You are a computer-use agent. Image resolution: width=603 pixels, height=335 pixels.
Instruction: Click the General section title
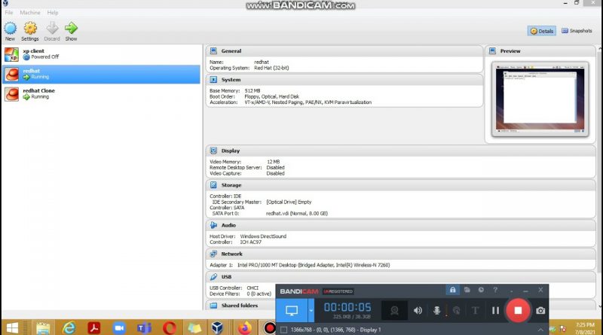pos(231,50)
